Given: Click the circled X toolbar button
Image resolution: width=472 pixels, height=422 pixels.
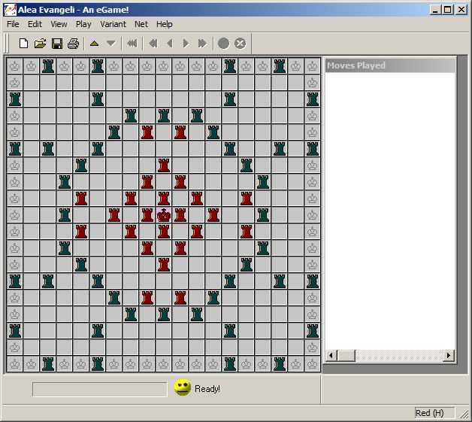Looking at the screenshot, I should coord(240,44).
